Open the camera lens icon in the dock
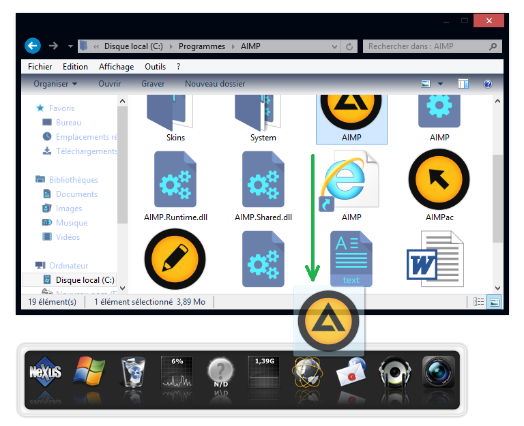The image size is (524, 426). point(439,371)
